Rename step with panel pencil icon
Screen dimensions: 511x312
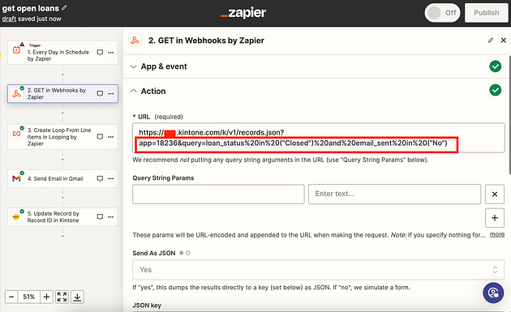point(491,41)
